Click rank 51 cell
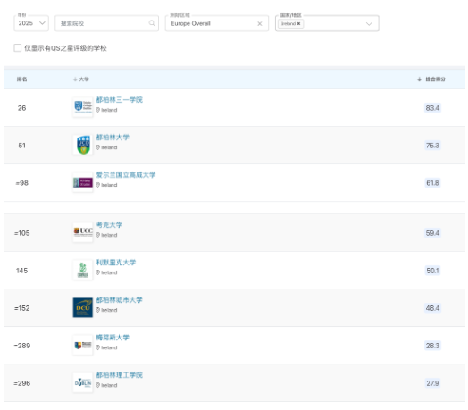This screenshot has height=410, width=468. pos(21,146)
